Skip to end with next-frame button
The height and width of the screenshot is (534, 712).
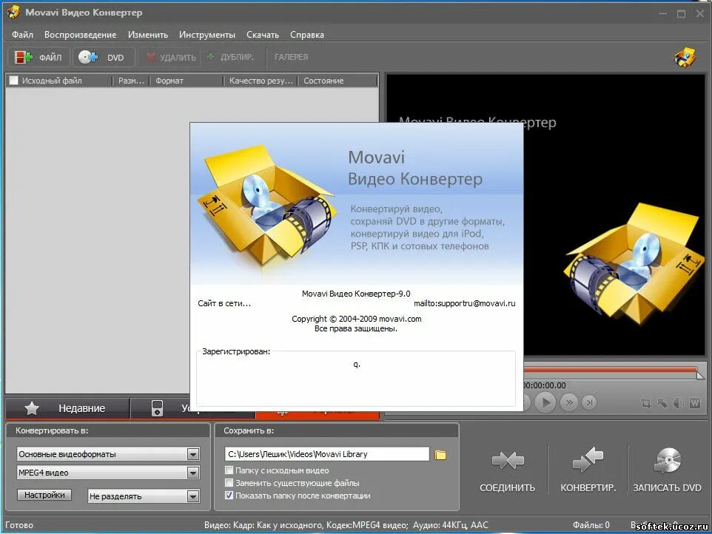coord(589,402)
